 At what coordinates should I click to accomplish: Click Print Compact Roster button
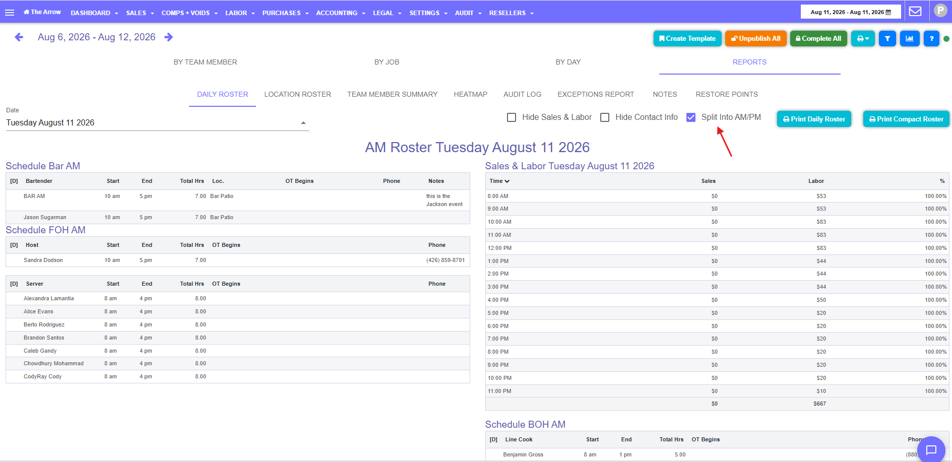point(906,119)
